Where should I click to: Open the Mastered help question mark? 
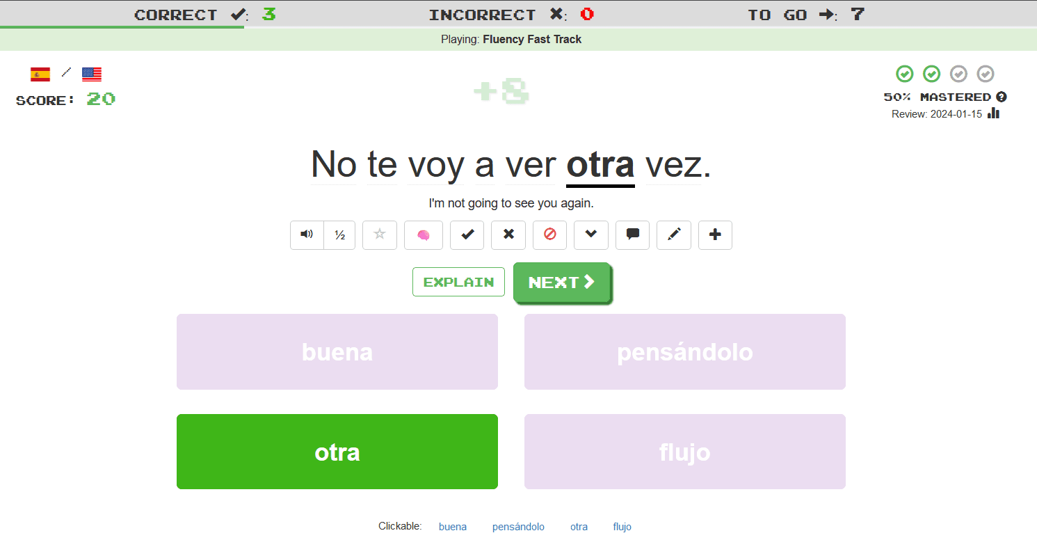(1002, 97)
